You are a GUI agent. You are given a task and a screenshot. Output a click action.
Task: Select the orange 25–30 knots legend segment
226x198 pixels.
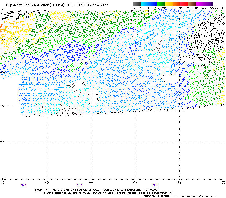coord(177,4)
